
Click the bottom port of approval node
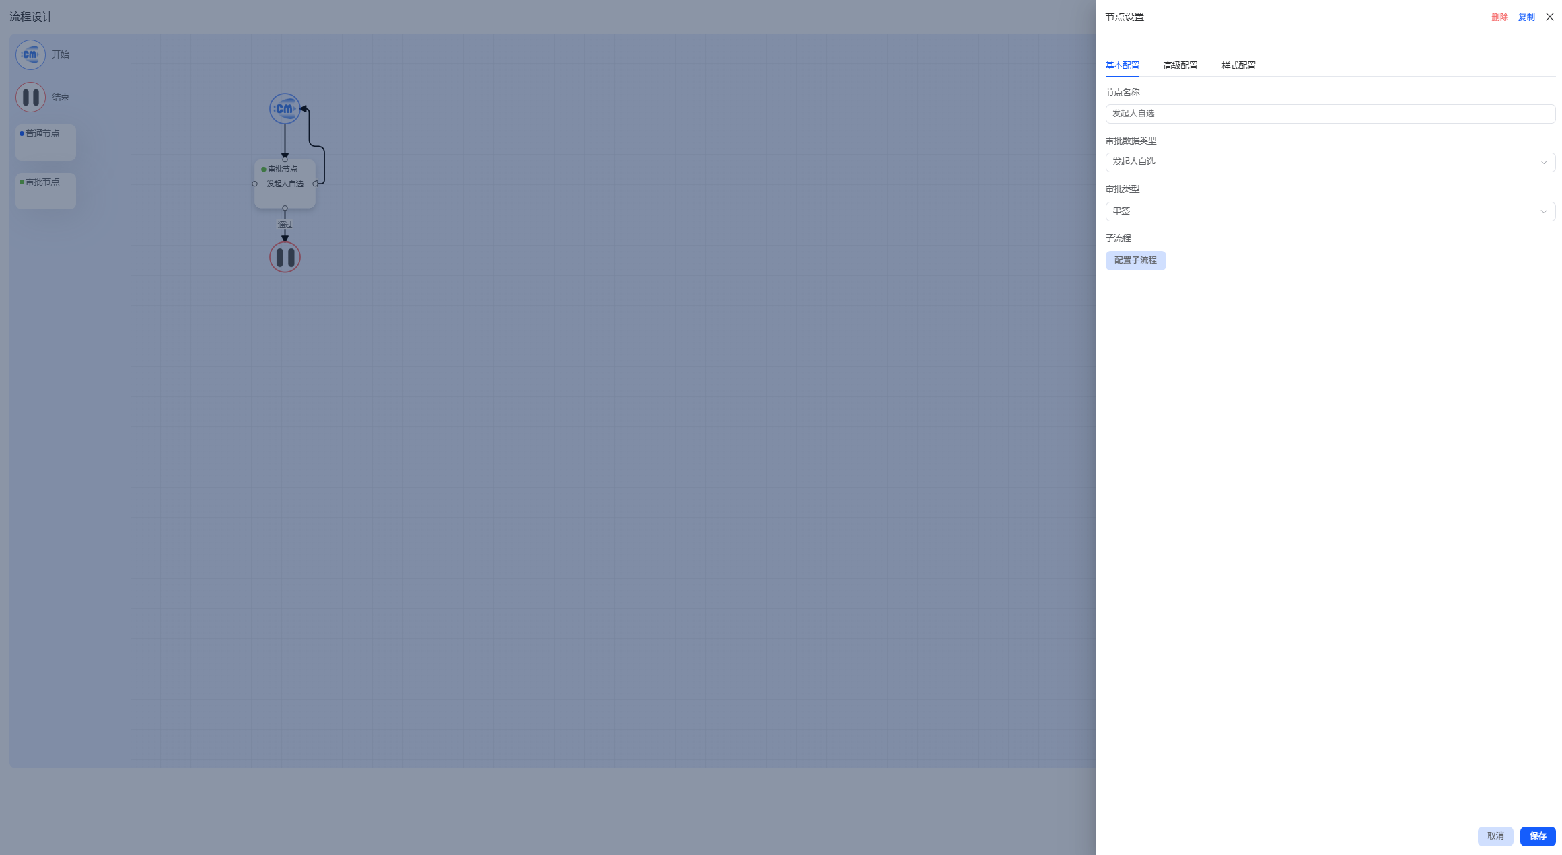285,208
